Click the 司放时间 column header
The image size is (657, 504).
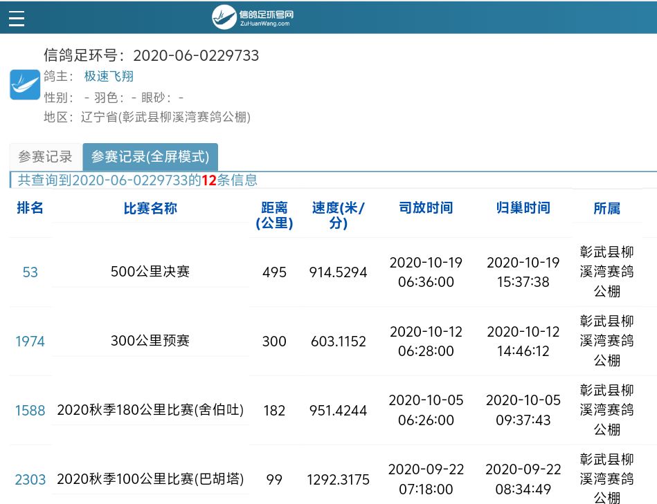426,208
